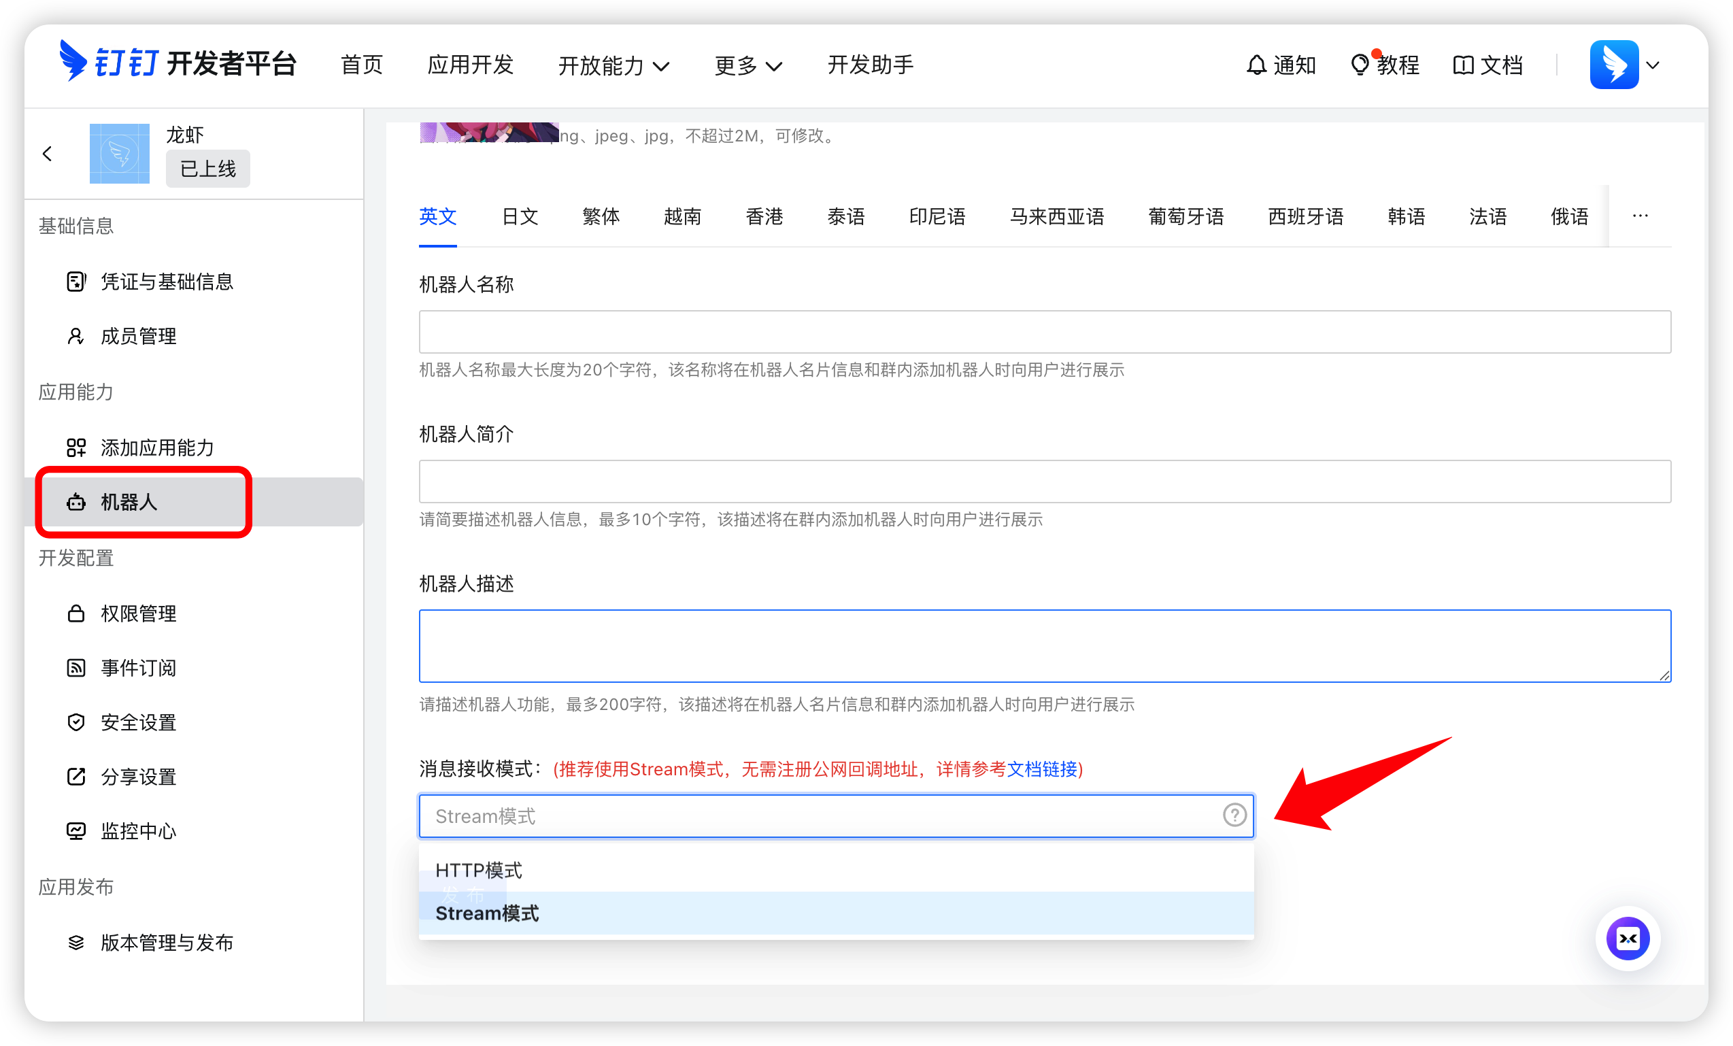Select the 机器人 robot icon in sidebar

tap(76, 502)
